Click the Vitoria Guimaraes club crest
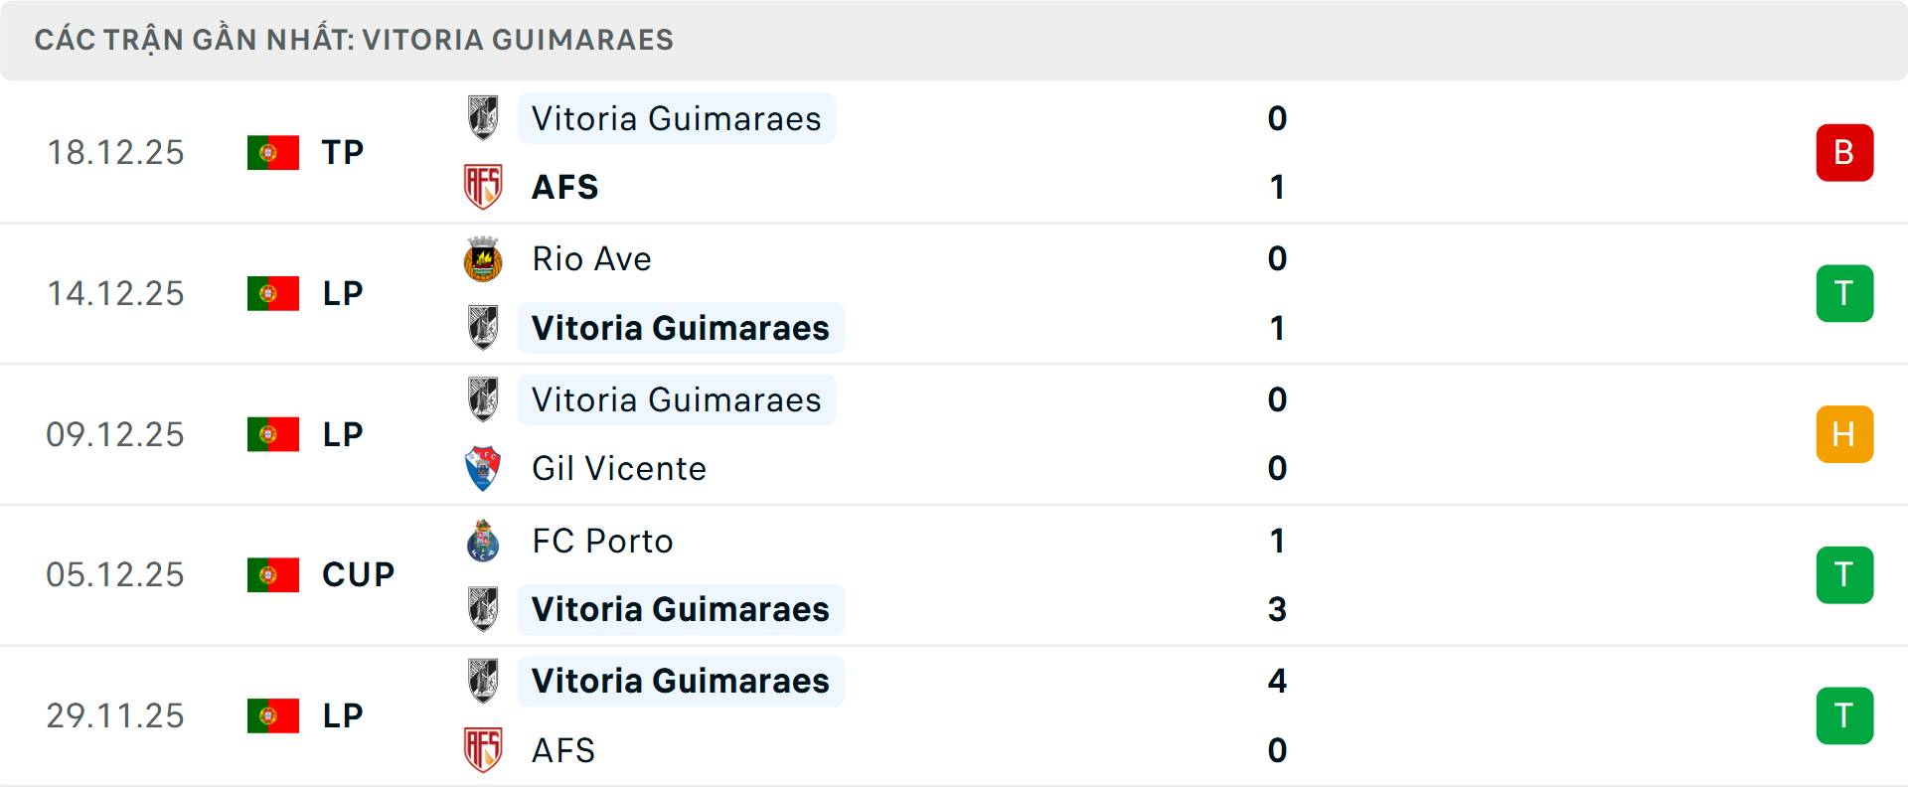1908x787 pixels. [484, 118]
